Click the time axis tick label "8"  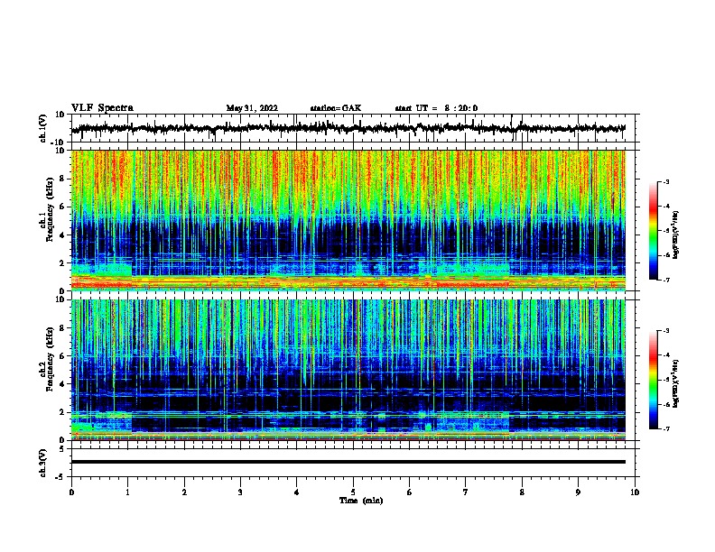(x=522, y=492)
